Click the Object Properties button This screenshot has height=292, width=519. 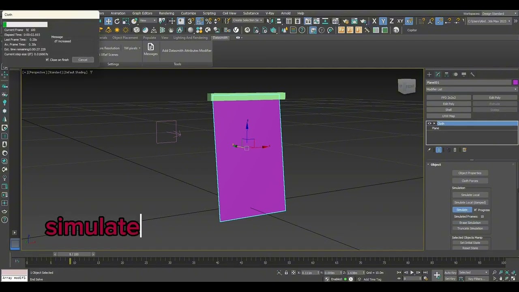(470, 173)
